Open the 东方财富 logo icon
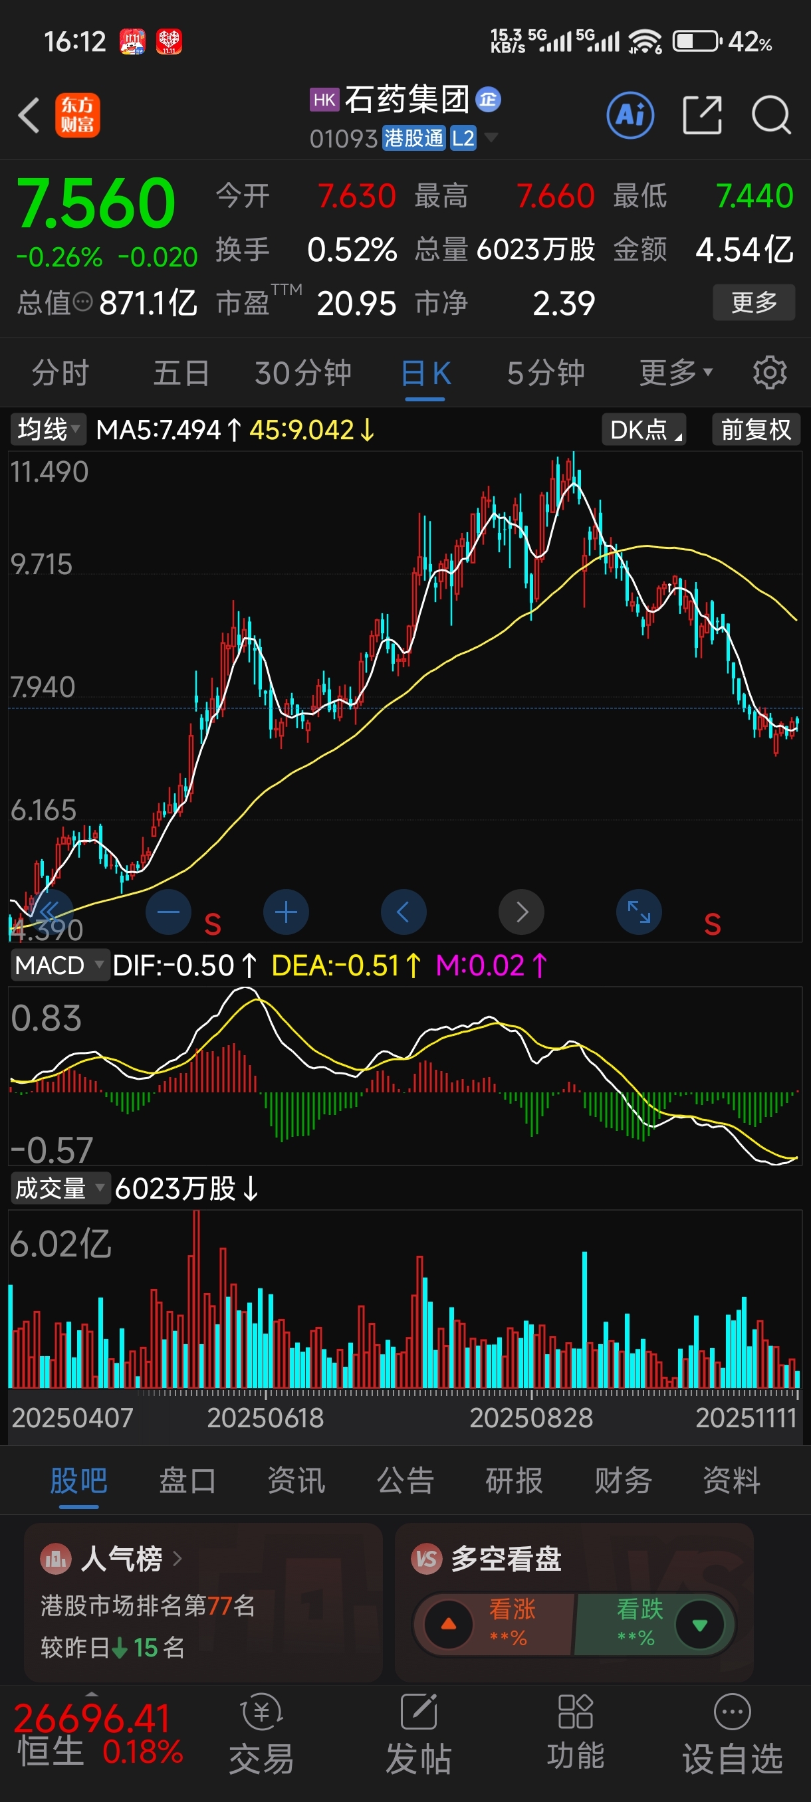Screen dimensions: 811x1802 (x=78, y=116)
